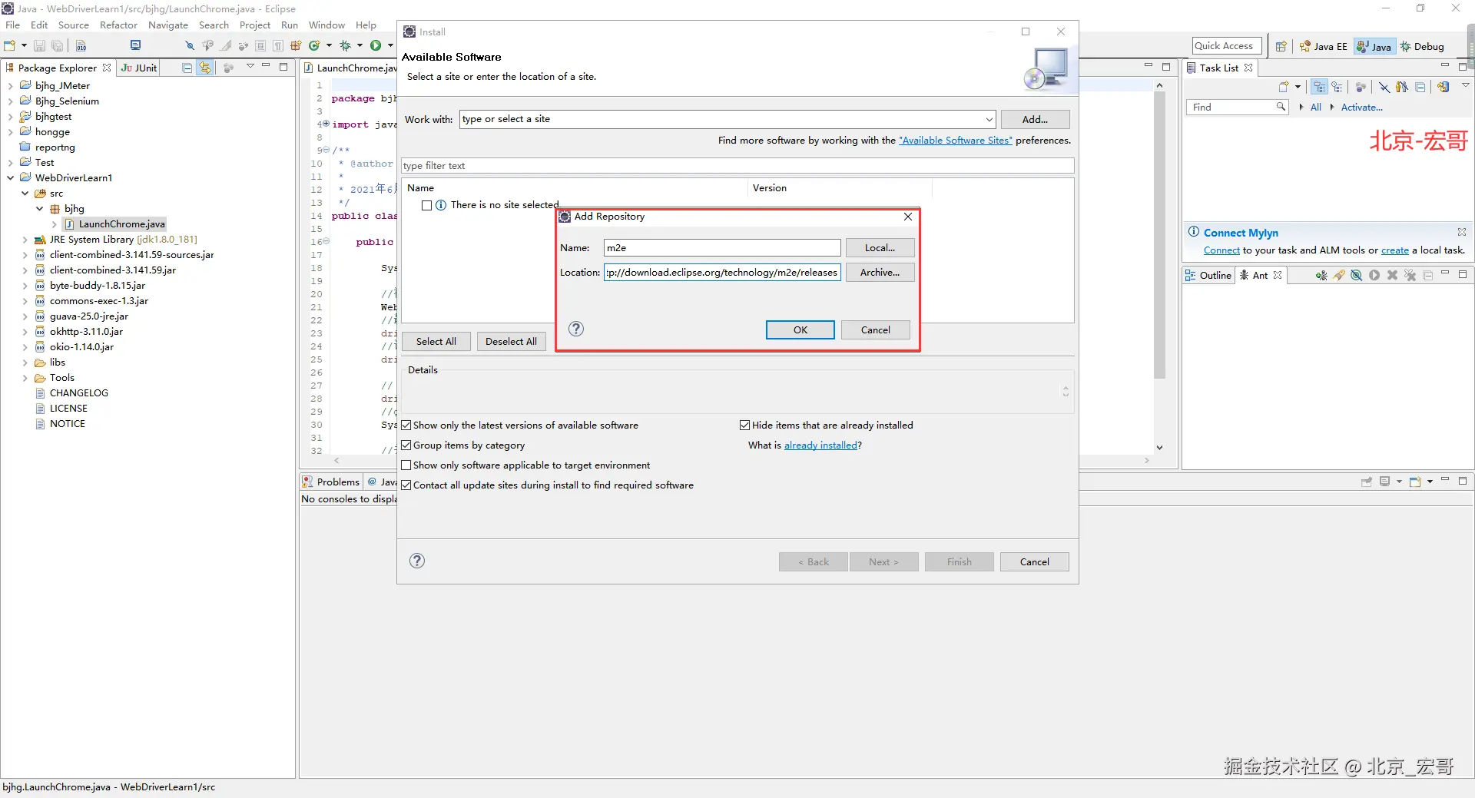Toggle Link with Editor in Package Explorer
Viewport: 1475px width, 798px height.
coord(205,68)
